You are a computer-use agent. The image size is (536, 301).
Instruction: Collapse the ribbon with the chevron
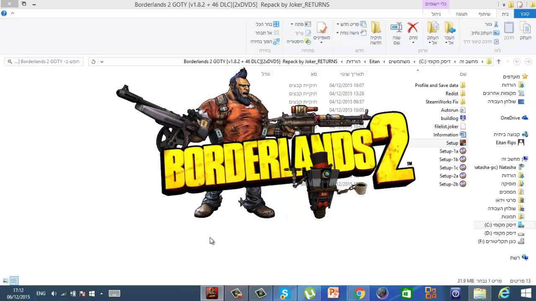(13, 13)
